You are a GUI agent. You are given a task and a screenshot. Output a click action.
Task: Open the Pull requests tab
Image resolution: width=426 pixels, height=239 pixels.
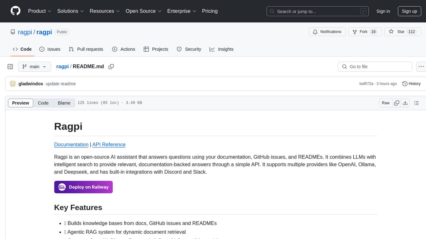tap(86, 49)
